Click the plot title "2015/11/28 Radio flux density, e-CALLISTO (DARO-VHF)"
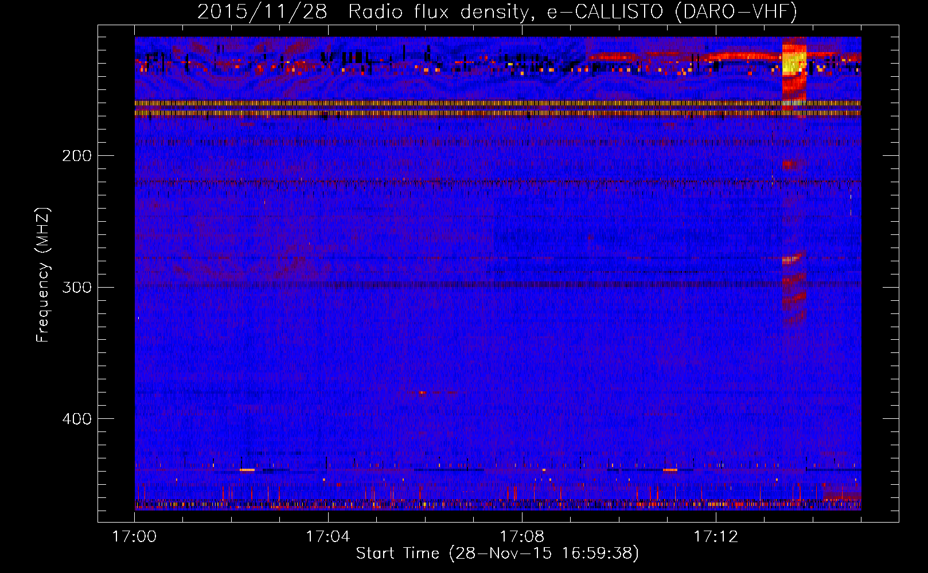The height and width of the screenshot is (573, 928). 497,11
